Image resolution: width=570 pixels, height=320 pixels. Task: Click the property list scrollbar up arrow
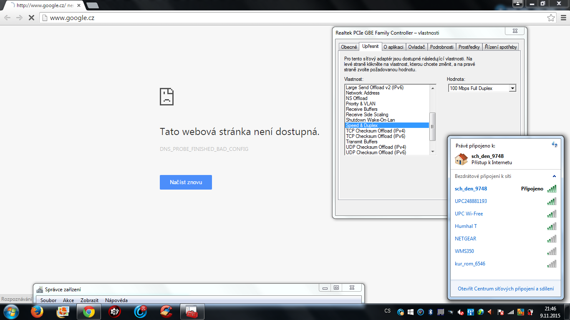[x=433, y=88]
